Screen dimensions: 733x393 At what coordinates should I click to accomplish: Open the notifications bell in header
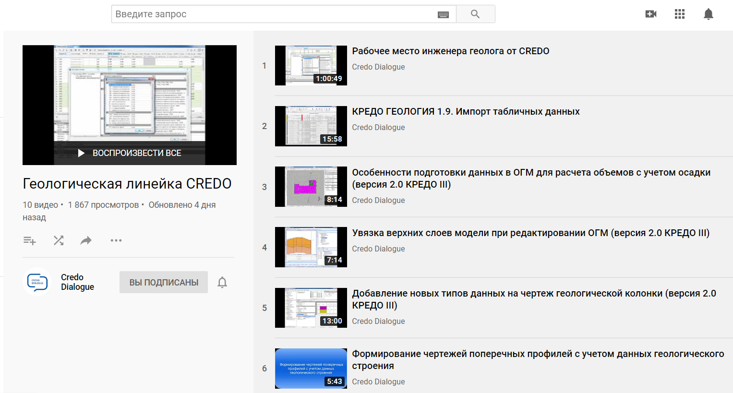(x=708, y=14)
